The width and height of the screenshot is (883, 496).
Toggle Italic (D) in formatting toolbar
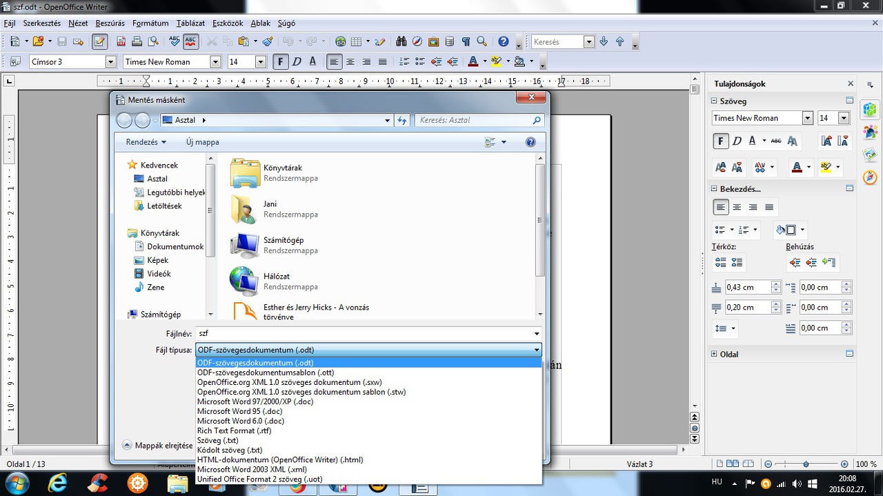click(297, 61)
